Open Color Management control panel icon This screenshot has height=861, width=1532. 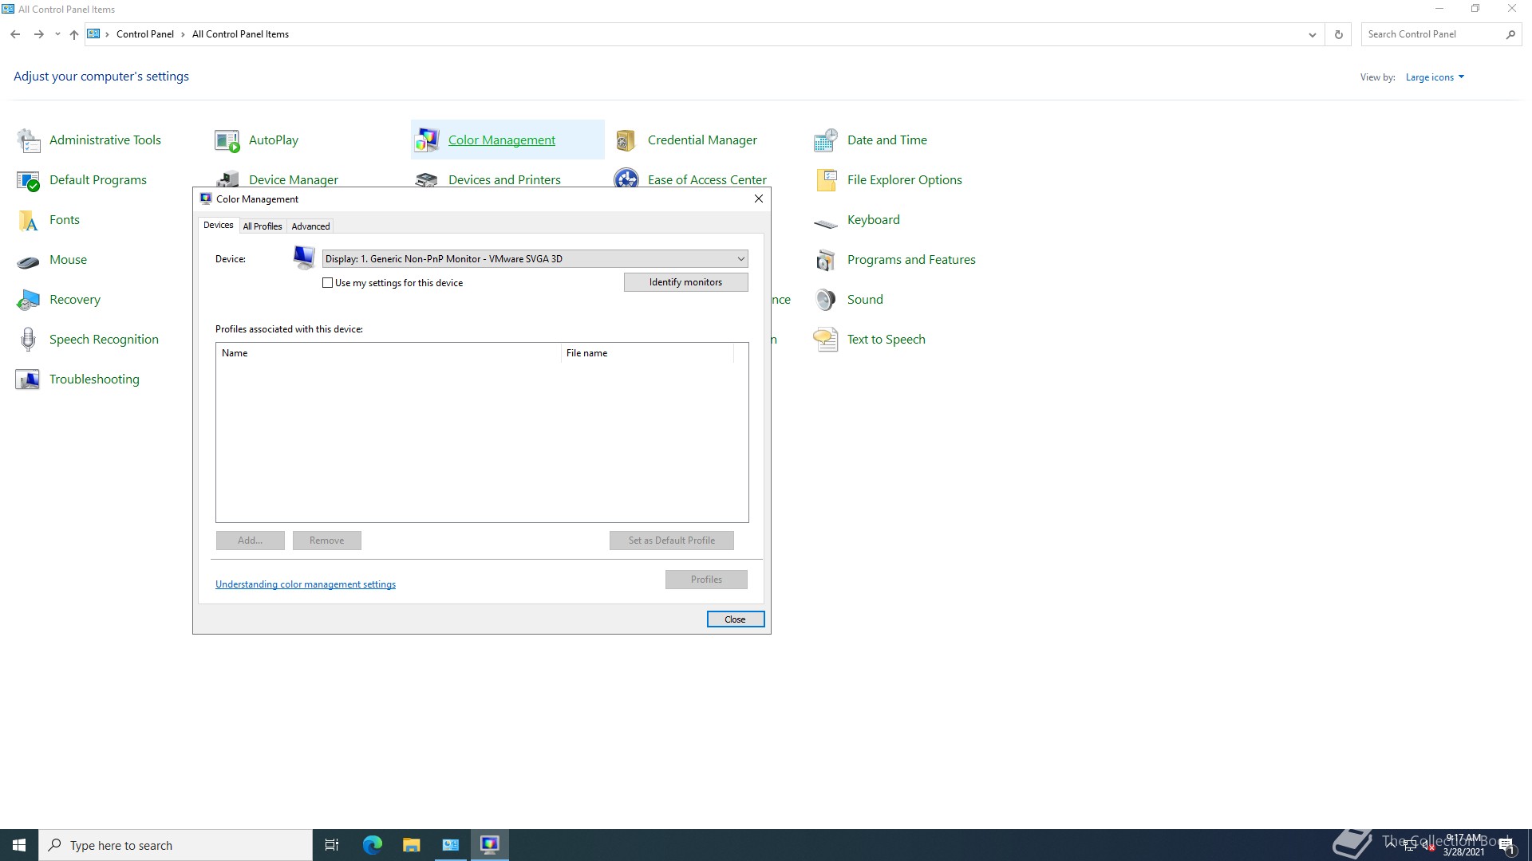click(x=427, y=140)
